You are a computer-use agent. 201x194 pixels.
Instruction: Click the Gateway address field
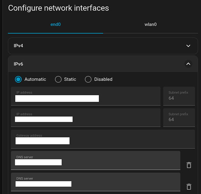point(103,139)
